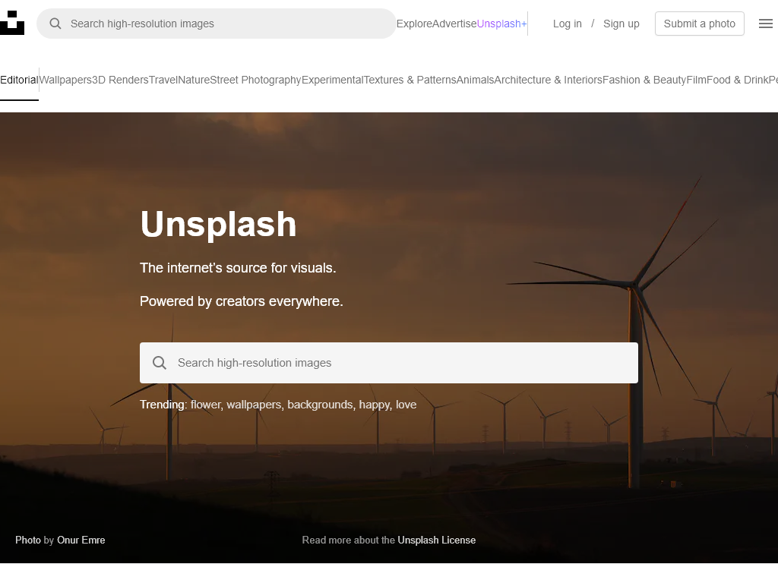The image size is (778, 583).
Task: Select the Street Photography category tab
Action: click(255, 80)
